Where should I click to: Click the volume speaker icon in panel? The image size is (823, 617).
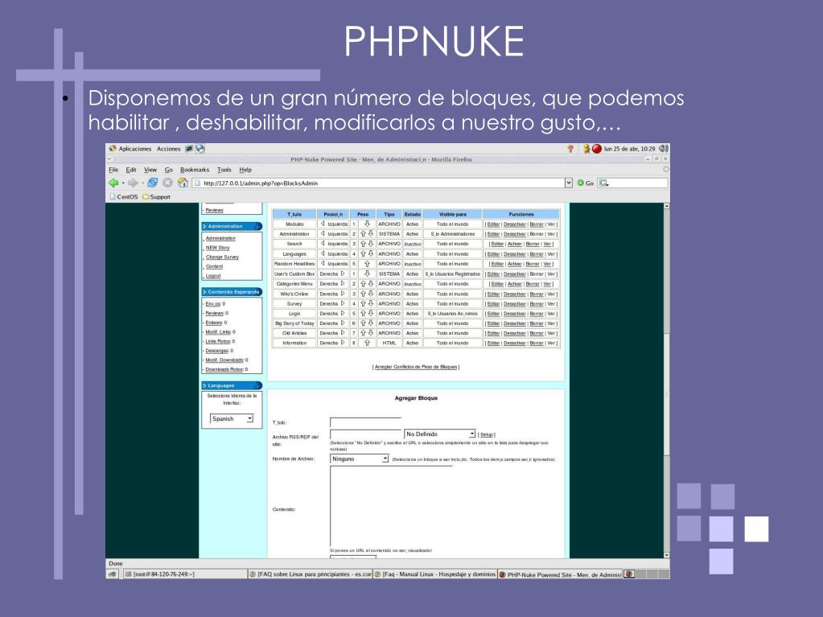(x=664, y=149)
